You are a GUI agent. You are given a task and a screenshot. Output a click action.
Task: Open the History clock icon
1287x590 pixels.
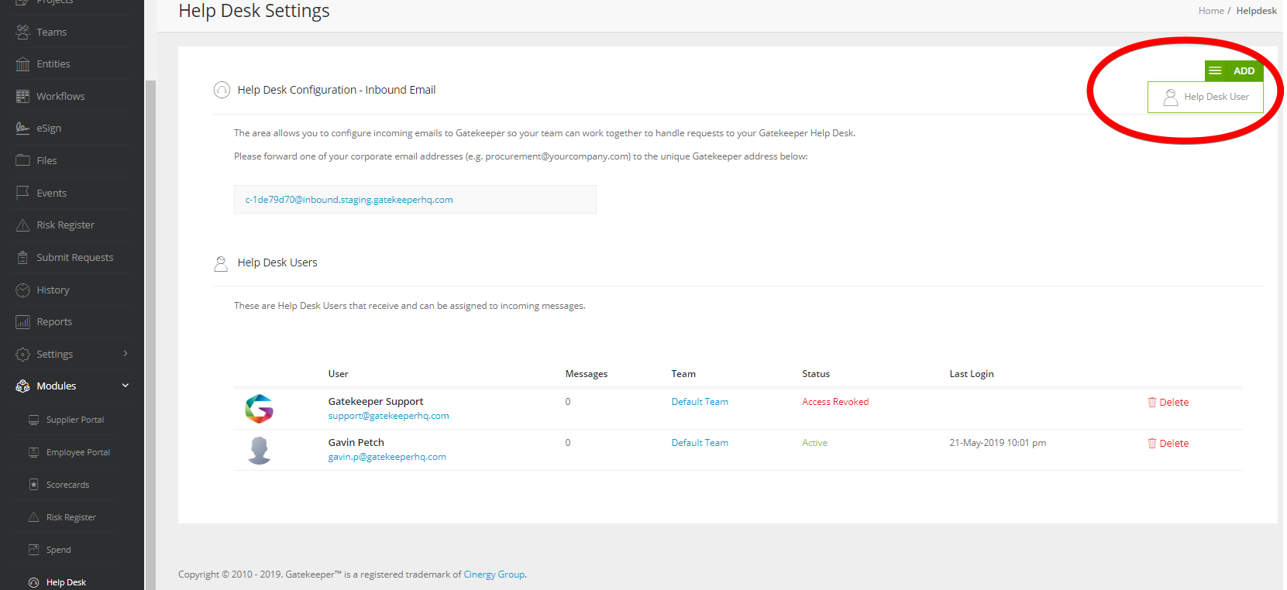pyautogui.click(x=22, y=290)
